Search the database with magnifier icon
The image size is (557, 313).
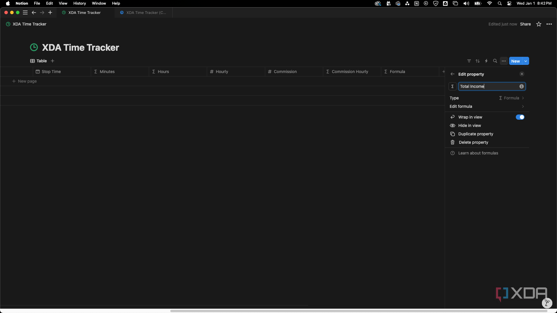click(495, 61)
